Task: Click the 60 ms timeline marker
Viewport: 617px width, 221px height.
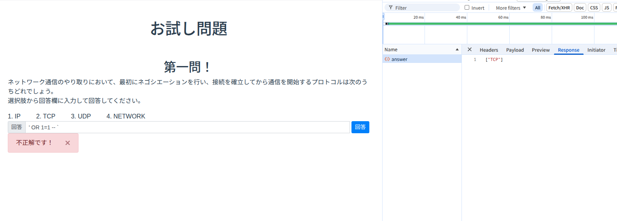Action: click(503, 17)
